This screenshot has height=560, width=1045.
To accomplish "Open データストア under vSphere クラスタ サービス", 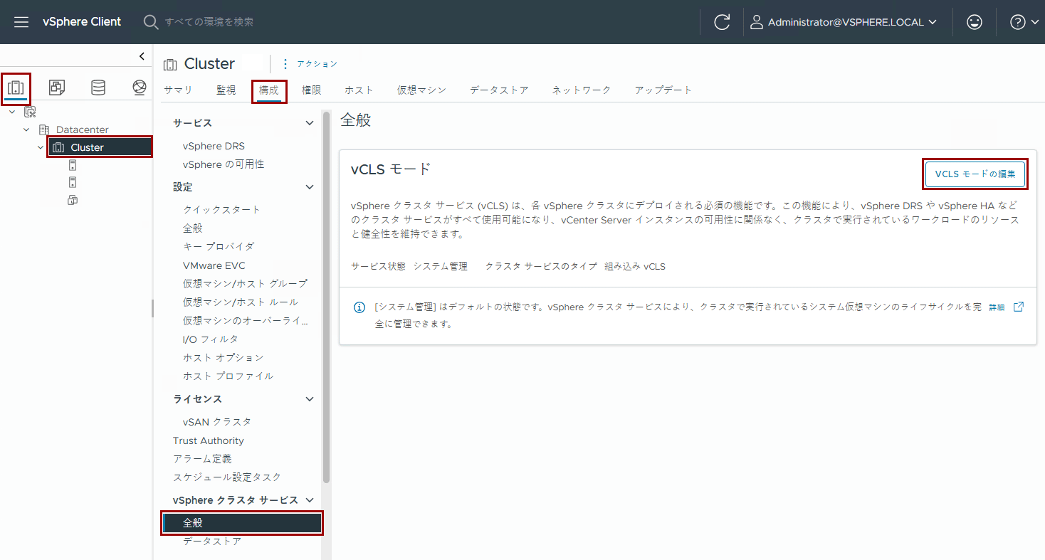I will point(212,541).
